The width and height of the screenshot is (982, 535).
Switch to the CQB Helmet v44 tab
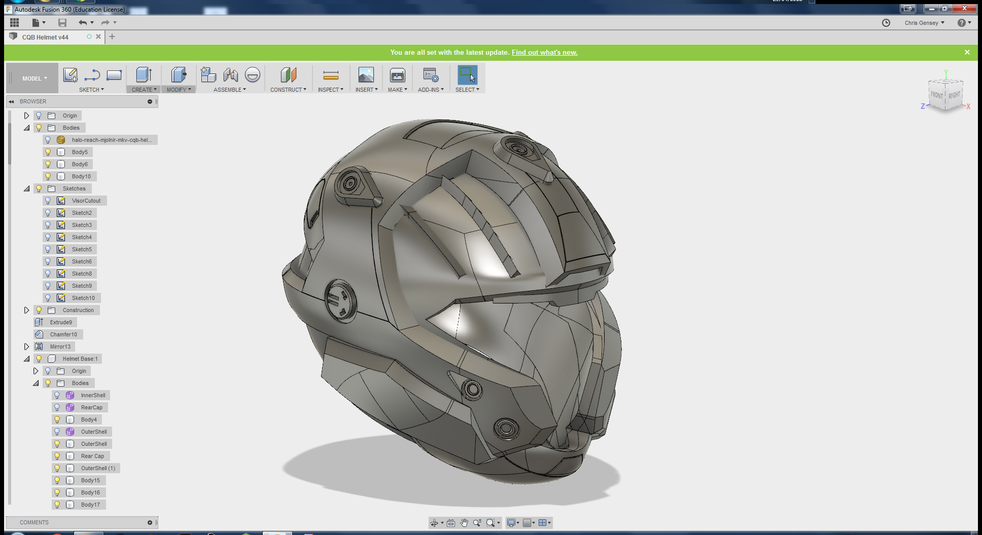click(45, 37)
